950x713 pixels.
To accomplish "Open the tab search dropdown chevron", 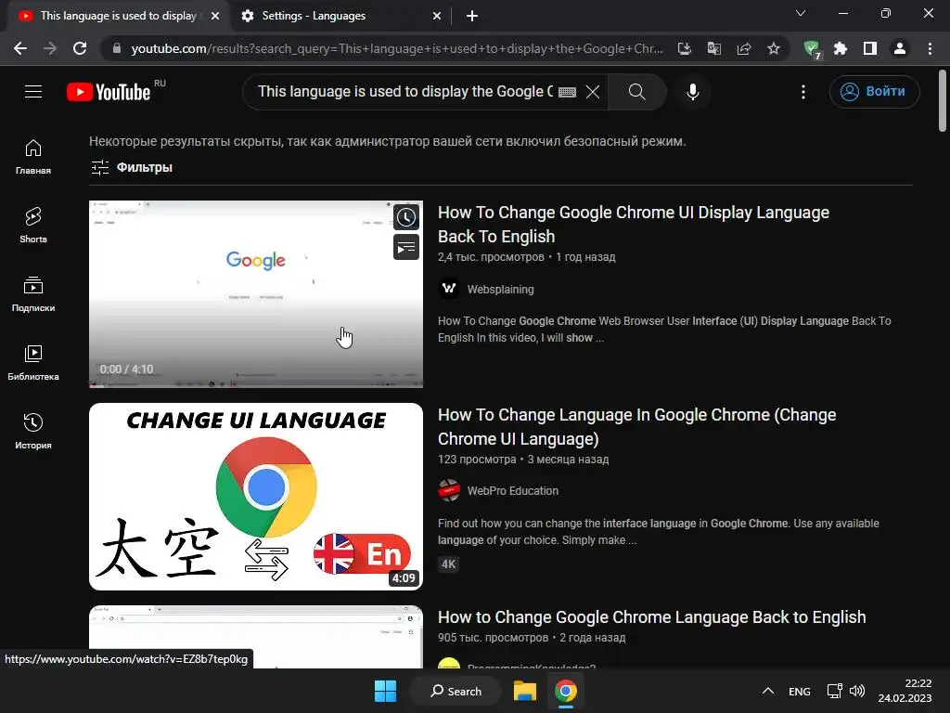I will pos(801,13).
